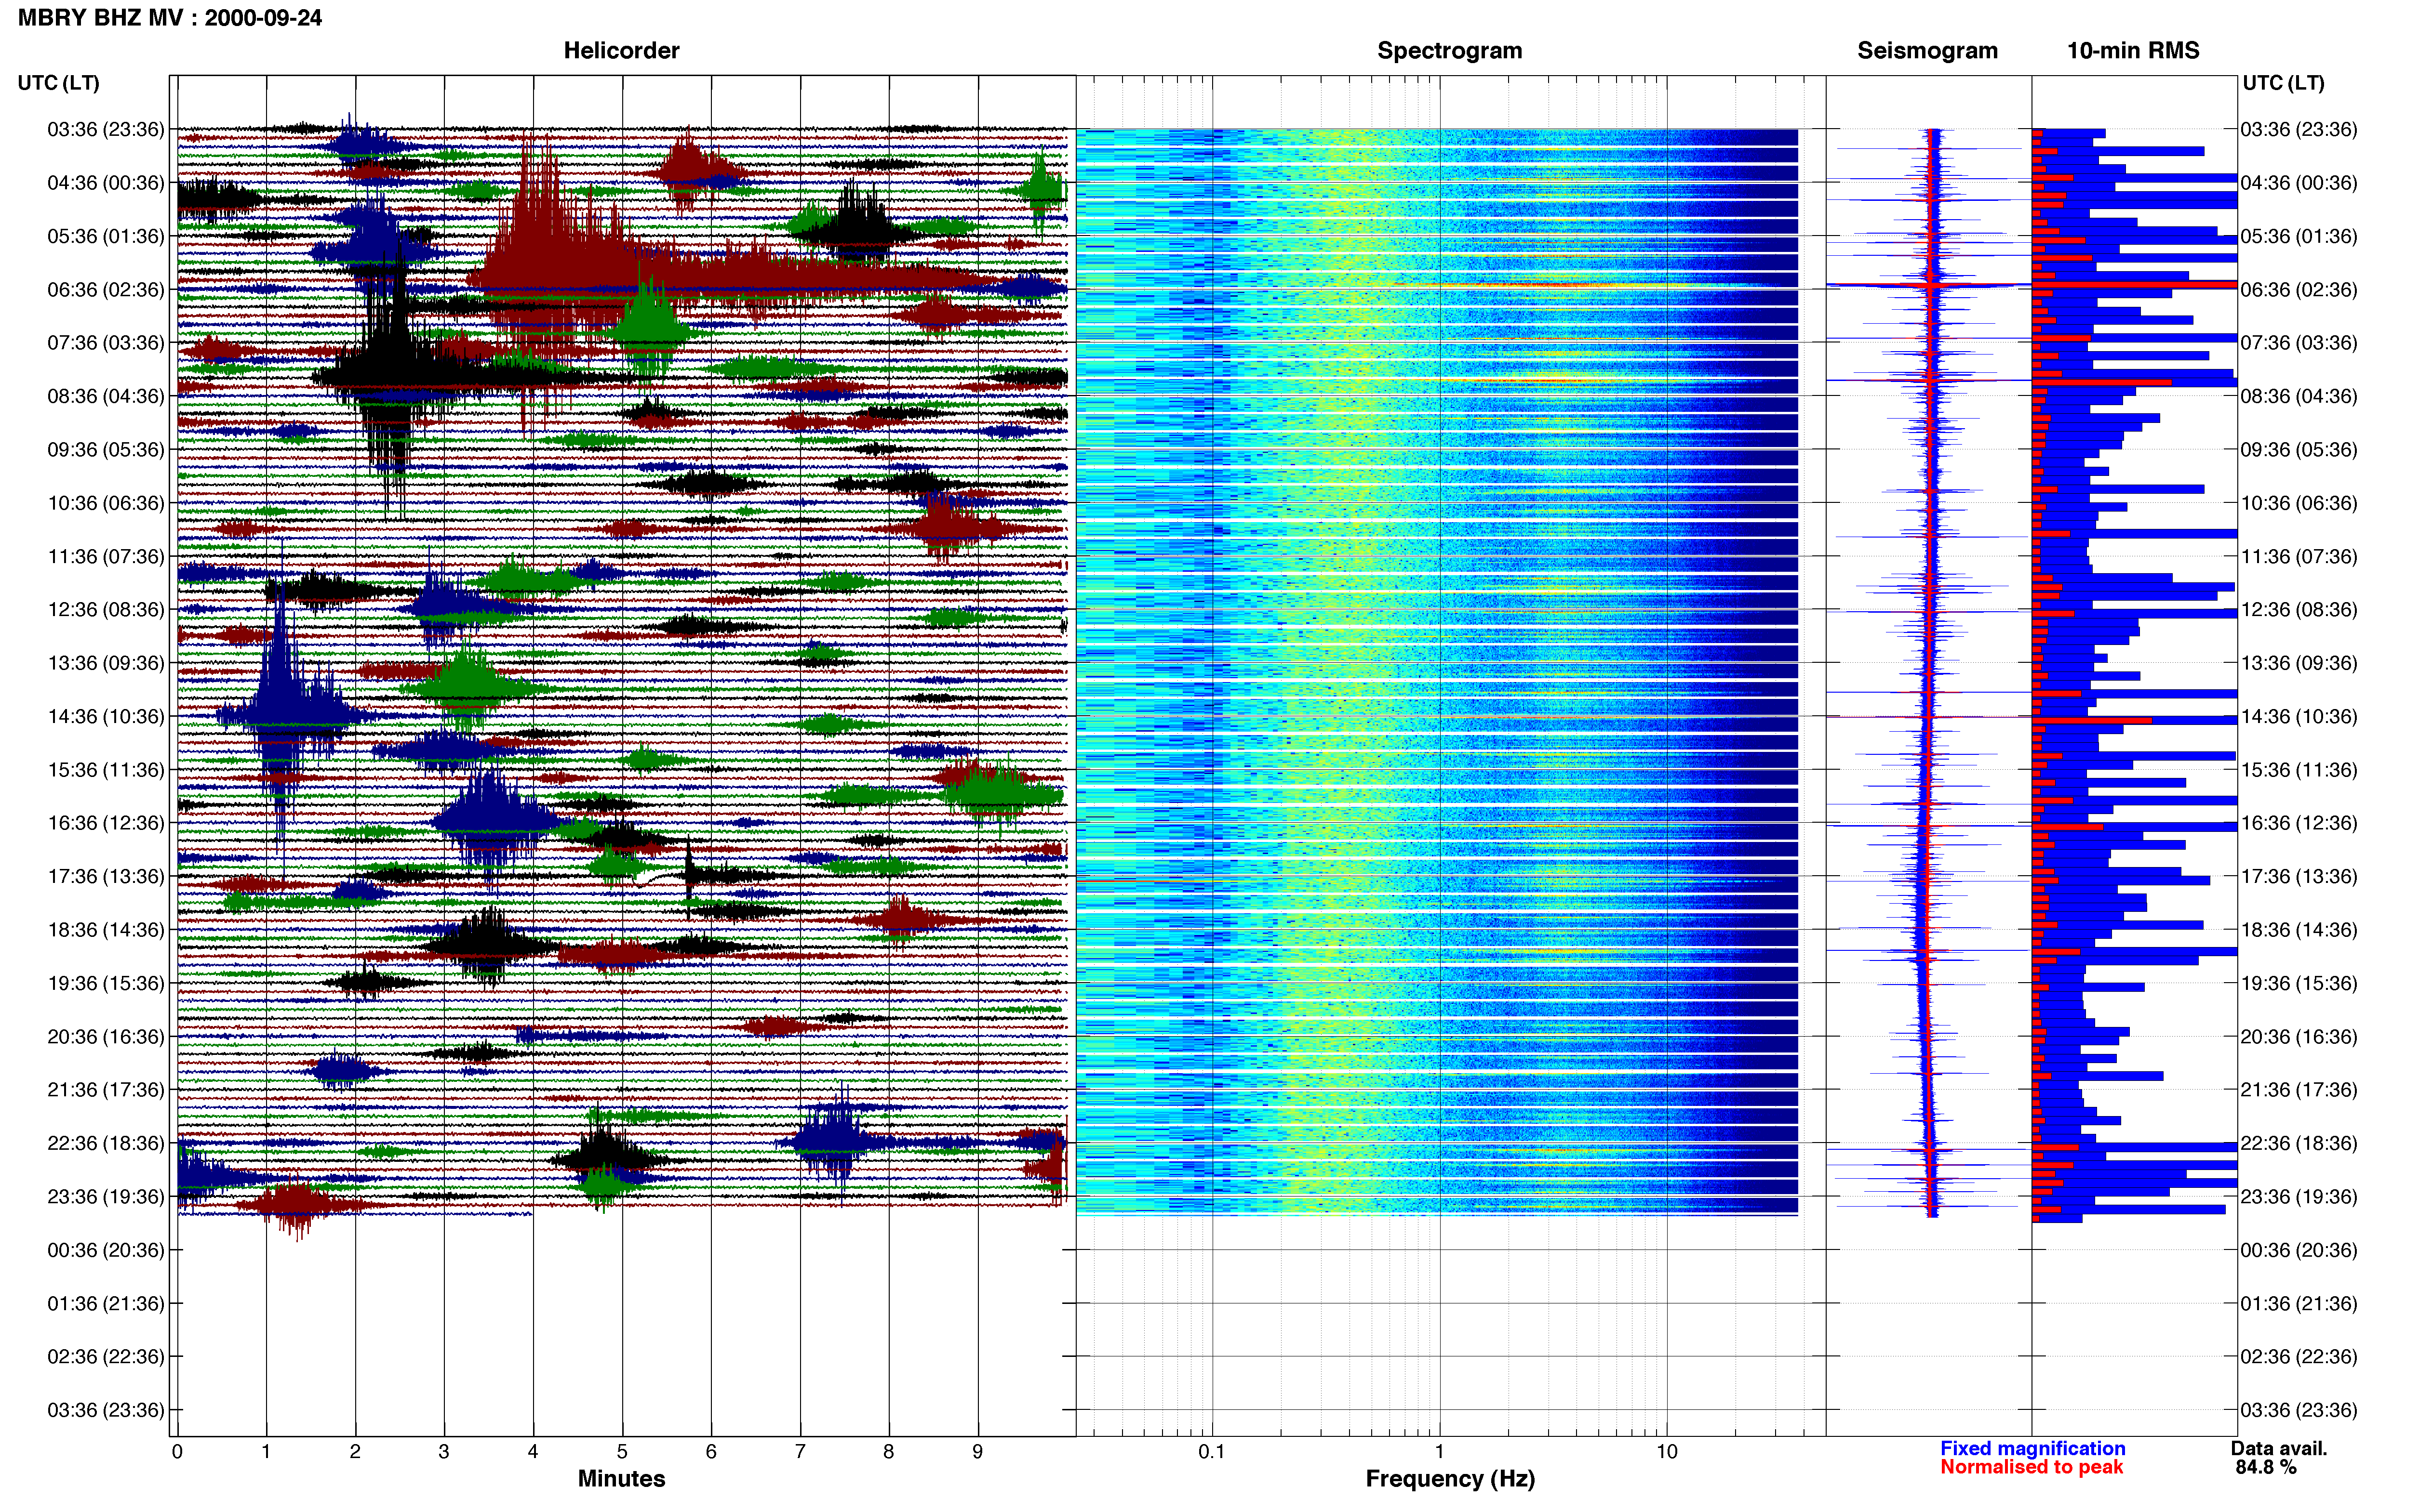
Task: Click helicorder time label '10:36 (06:36)'
Action: click(106, 503)
